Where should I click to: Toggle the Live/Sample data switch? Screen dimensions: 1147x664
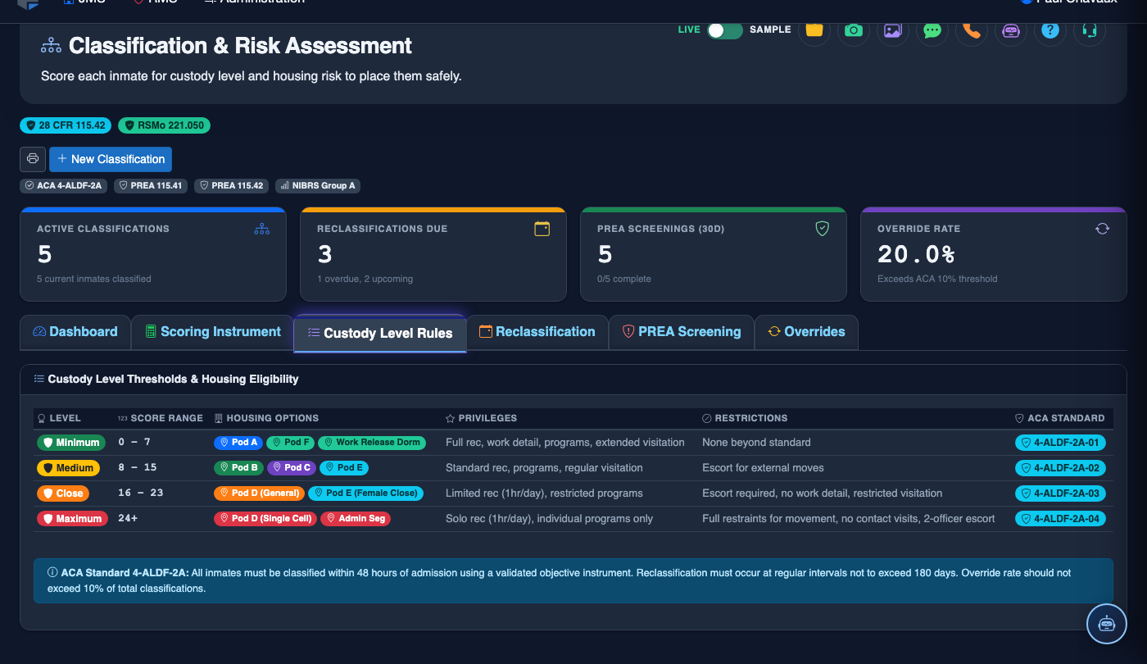click(725, 30)
